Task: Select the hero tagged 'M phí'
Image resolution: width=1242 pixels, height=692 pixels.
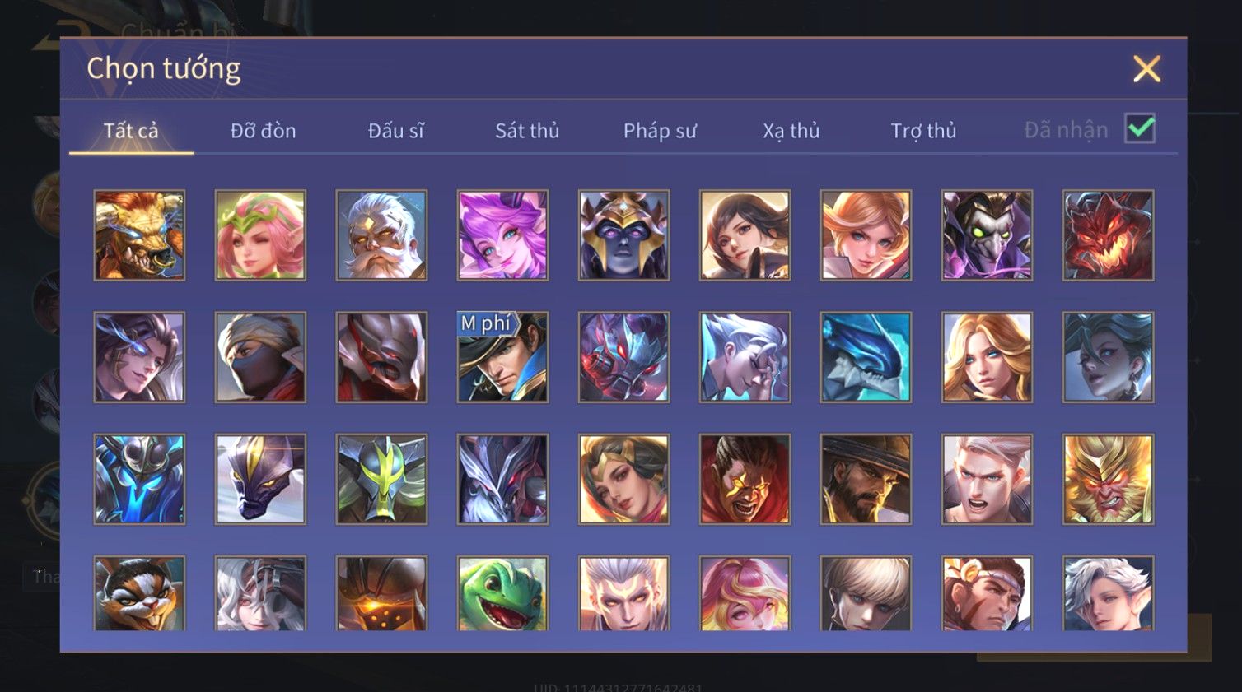Action: (502, 357)
